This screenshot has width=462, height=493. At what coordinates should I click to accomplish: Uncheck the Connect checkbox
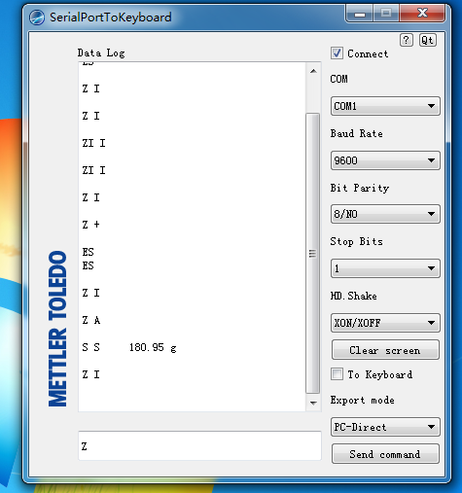337,53
